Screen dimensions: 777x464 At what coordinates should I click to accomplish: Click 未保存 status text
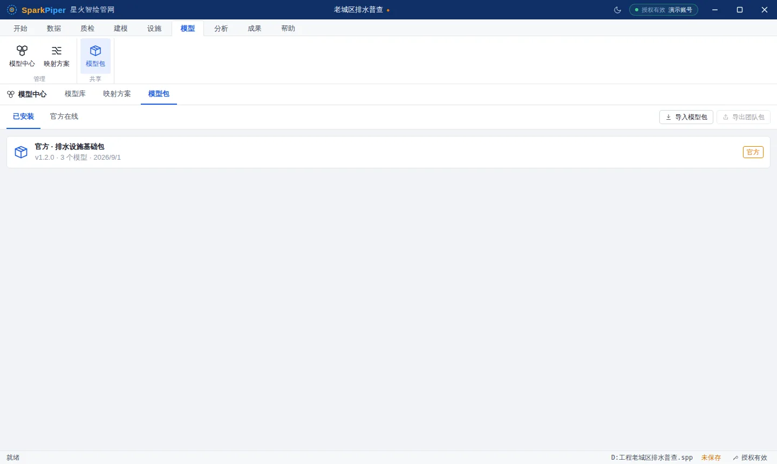coord(711,458)
